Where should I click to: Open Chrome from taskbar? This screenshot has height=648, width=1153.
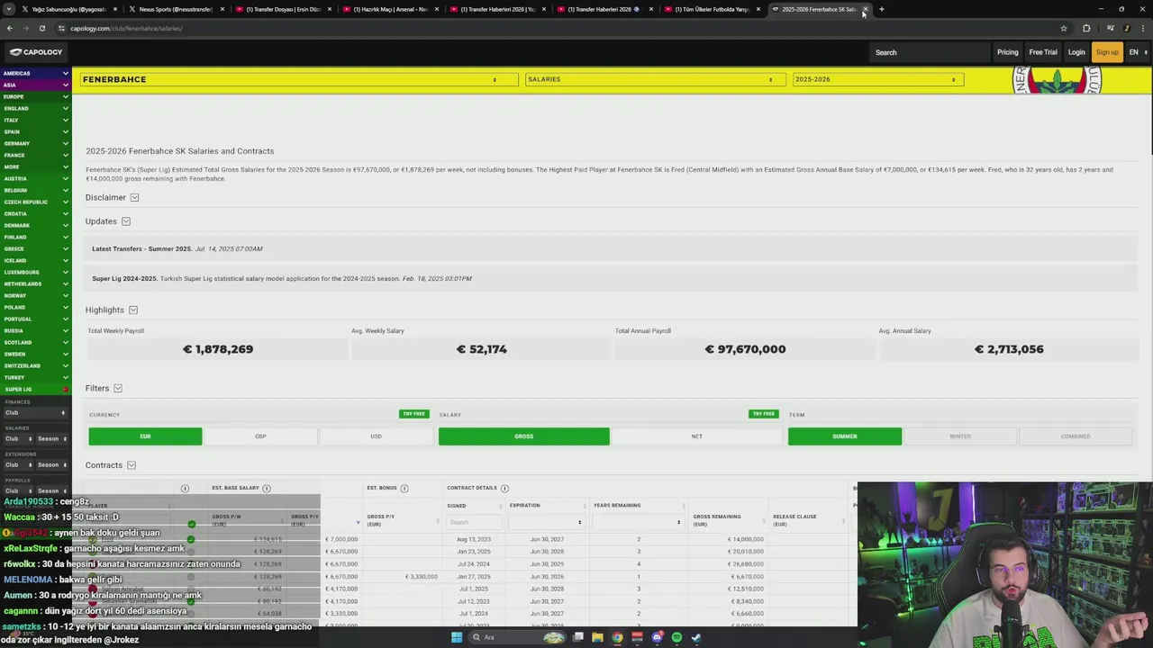617,637
